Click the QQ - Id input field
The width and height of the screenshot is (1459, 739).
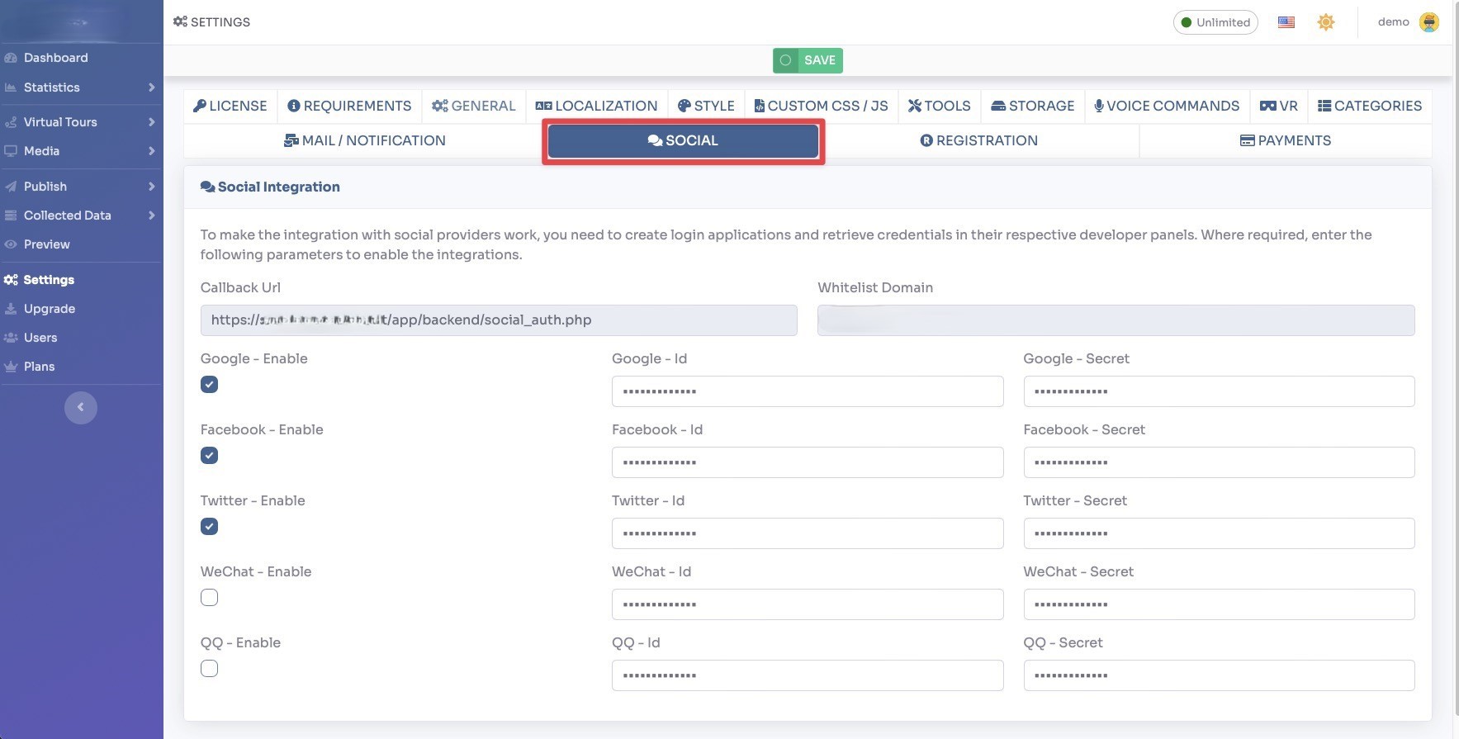pyautogui.click(x=808, y=675)
